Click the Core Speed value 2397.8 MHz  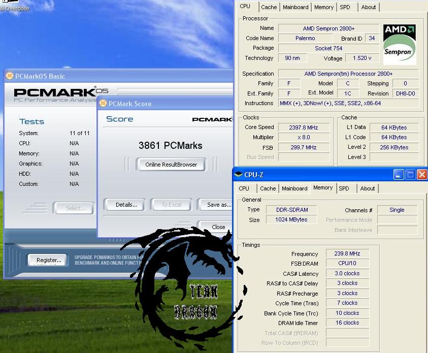pyautogui.click(x=304, y=127)
